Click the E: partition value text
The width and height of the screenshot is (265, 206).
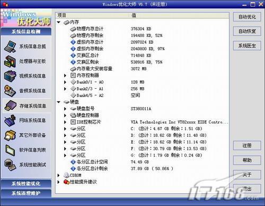[169, 142]
